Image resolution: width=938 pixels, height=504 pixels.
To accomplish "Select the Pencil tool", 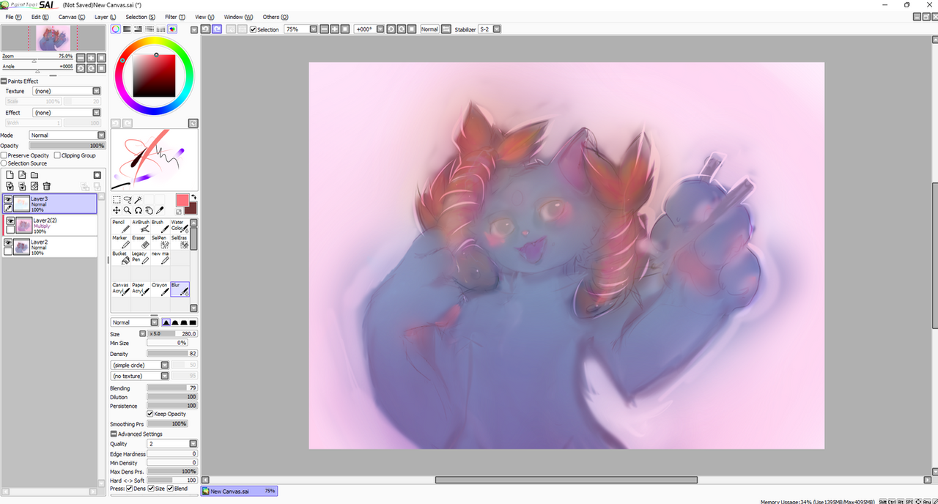I will click(x=121, y=226).
